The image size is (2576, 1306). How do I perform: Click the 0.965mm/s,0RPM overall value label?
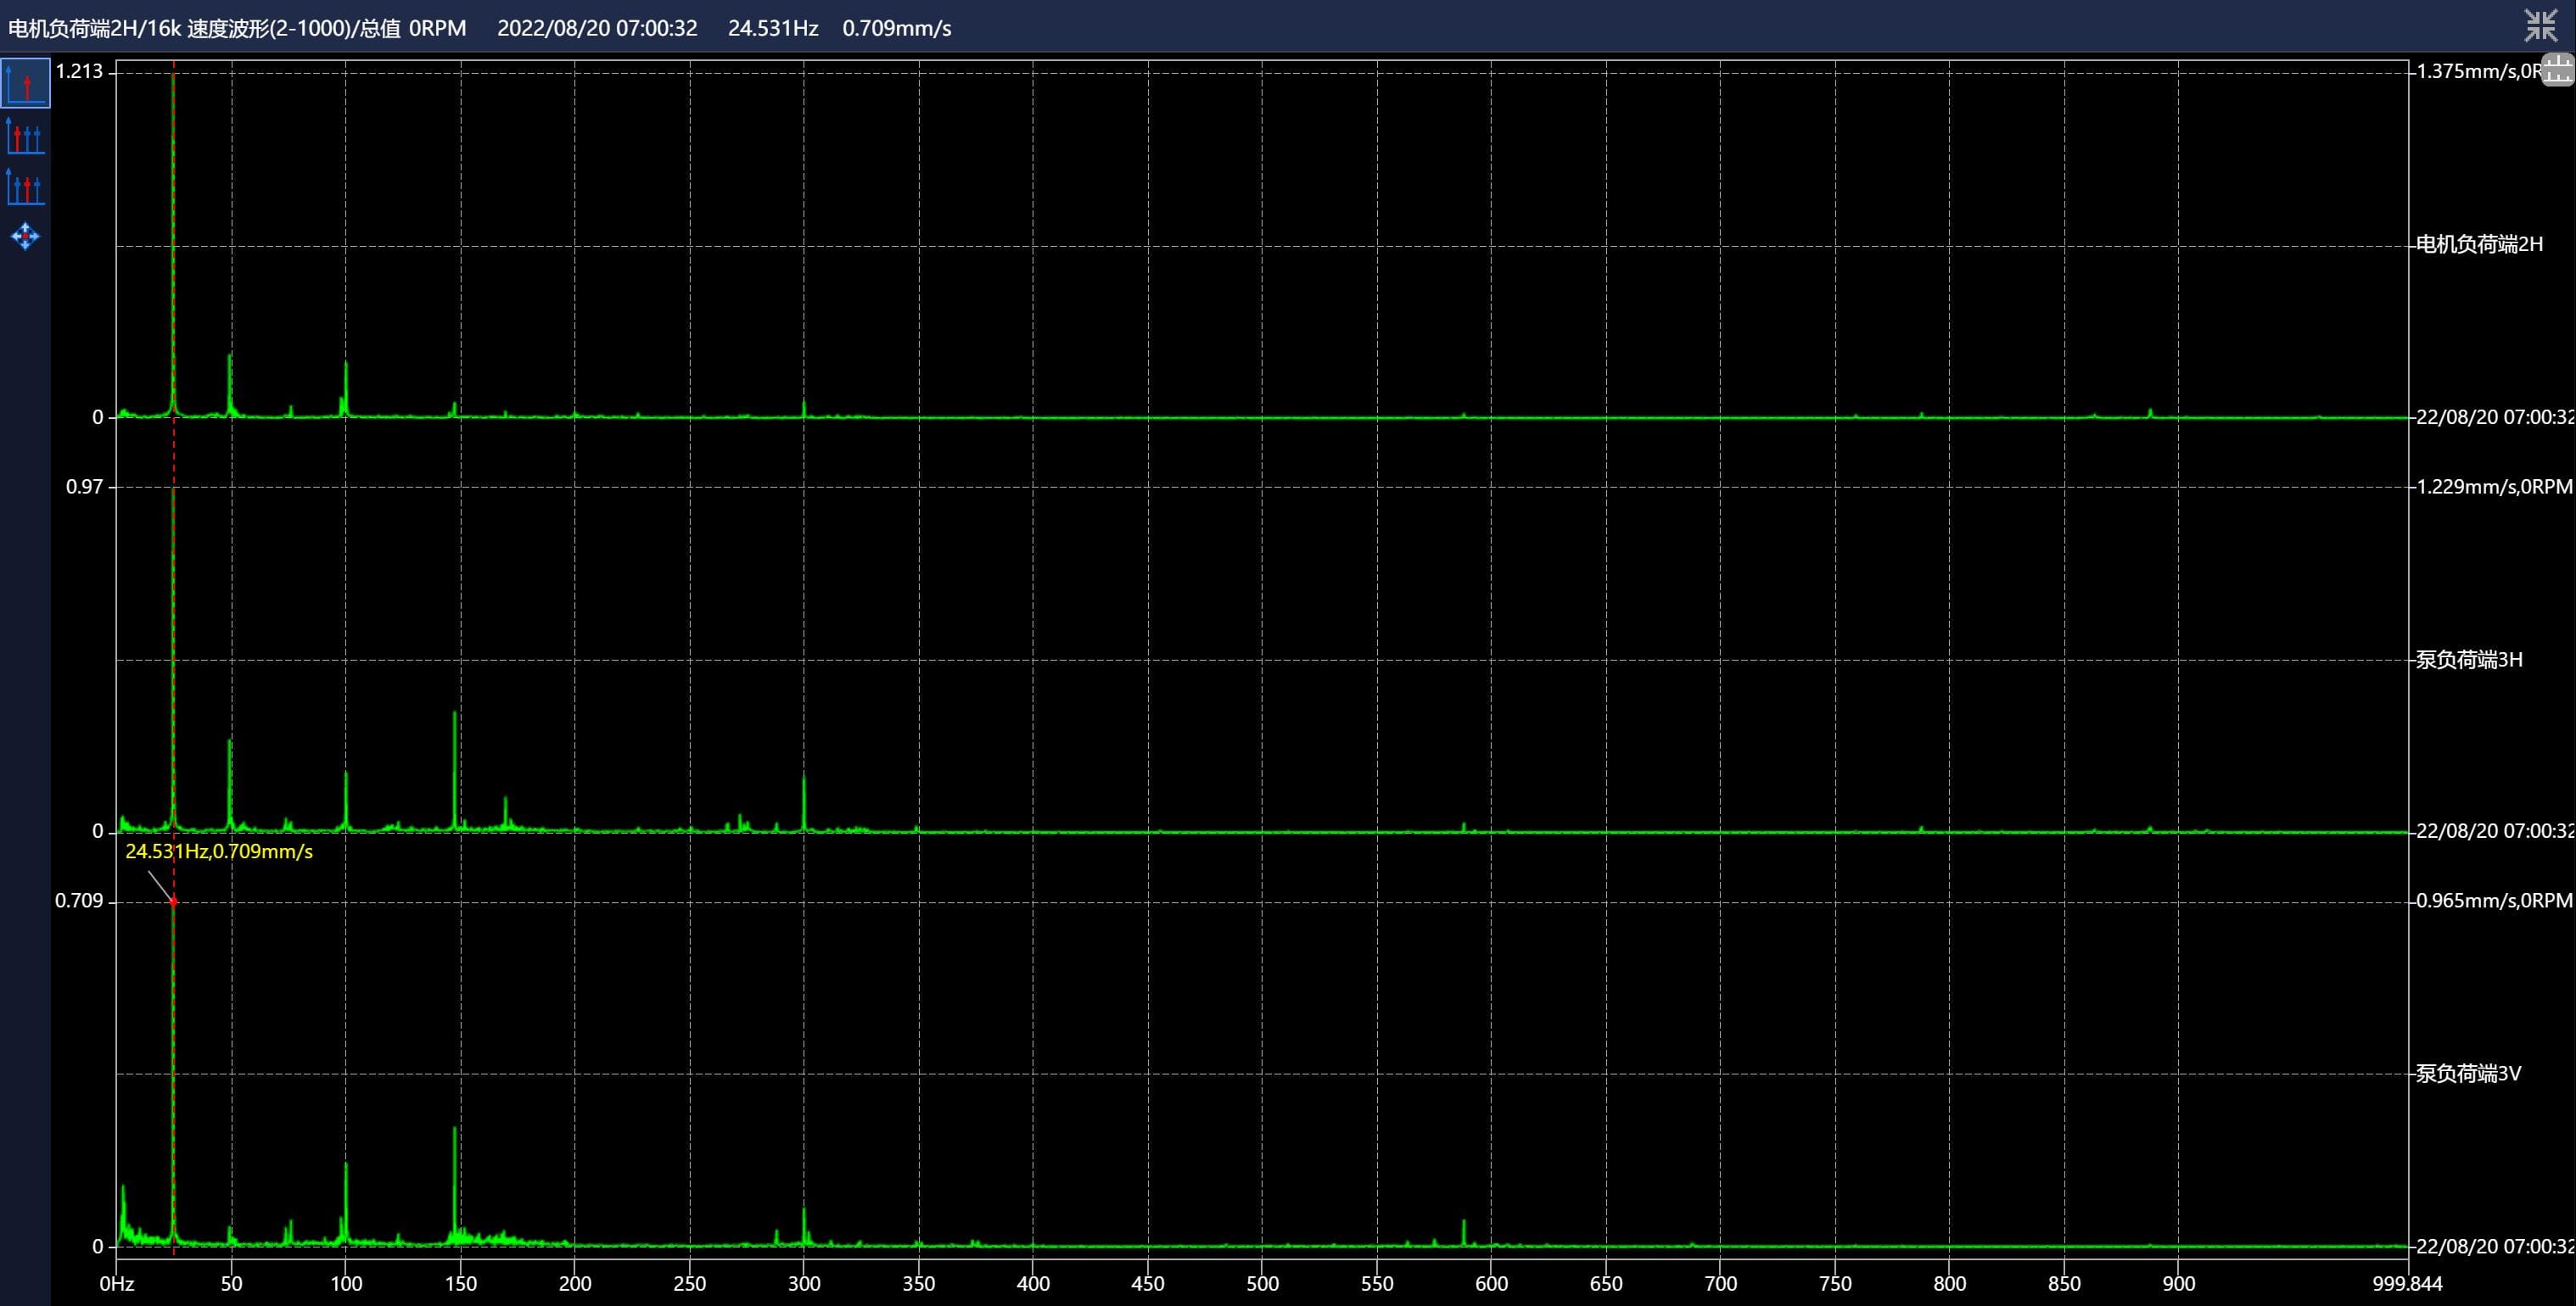2493,901
